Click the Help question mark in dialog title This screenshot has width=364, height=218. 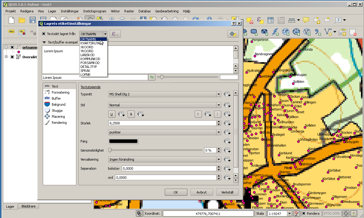coord(234,23)
